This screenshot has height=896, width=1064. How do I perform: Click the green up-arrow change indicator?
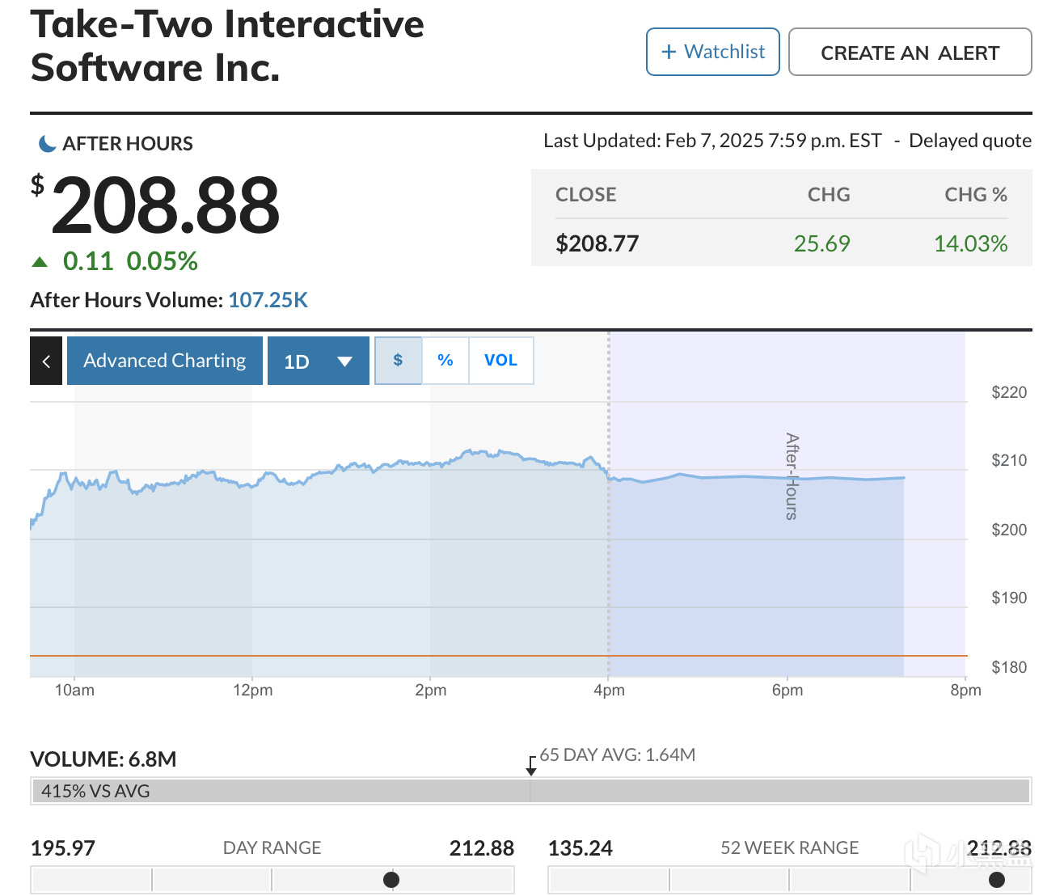pos(39,262)
